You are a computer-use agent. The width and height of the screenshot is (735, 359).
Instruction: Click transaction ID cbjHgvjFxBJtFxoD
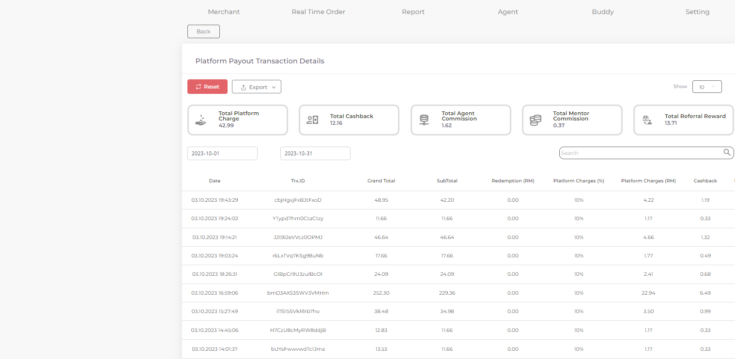pos(298,200)
